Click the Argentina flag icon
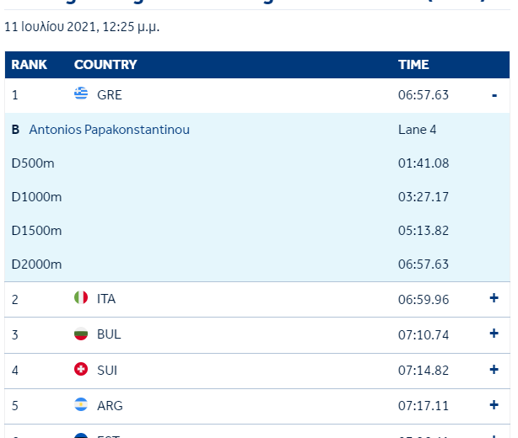 click(81, 405)
